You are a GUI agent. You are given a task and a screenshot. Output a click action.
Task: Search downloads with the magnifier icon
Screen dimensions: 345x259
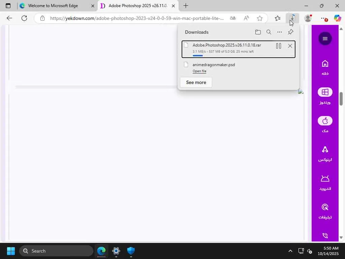[269, 32]
